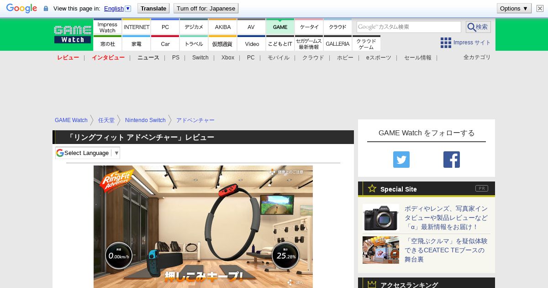Viewport: 548px width, 288px height.
Task: Open the モバイル category
Action: (279, 58)
